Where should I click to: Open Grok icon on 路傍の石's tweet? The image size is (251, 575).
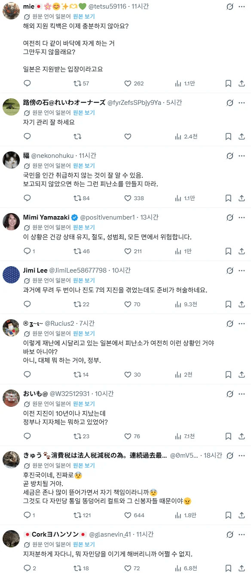click(230, 103)
